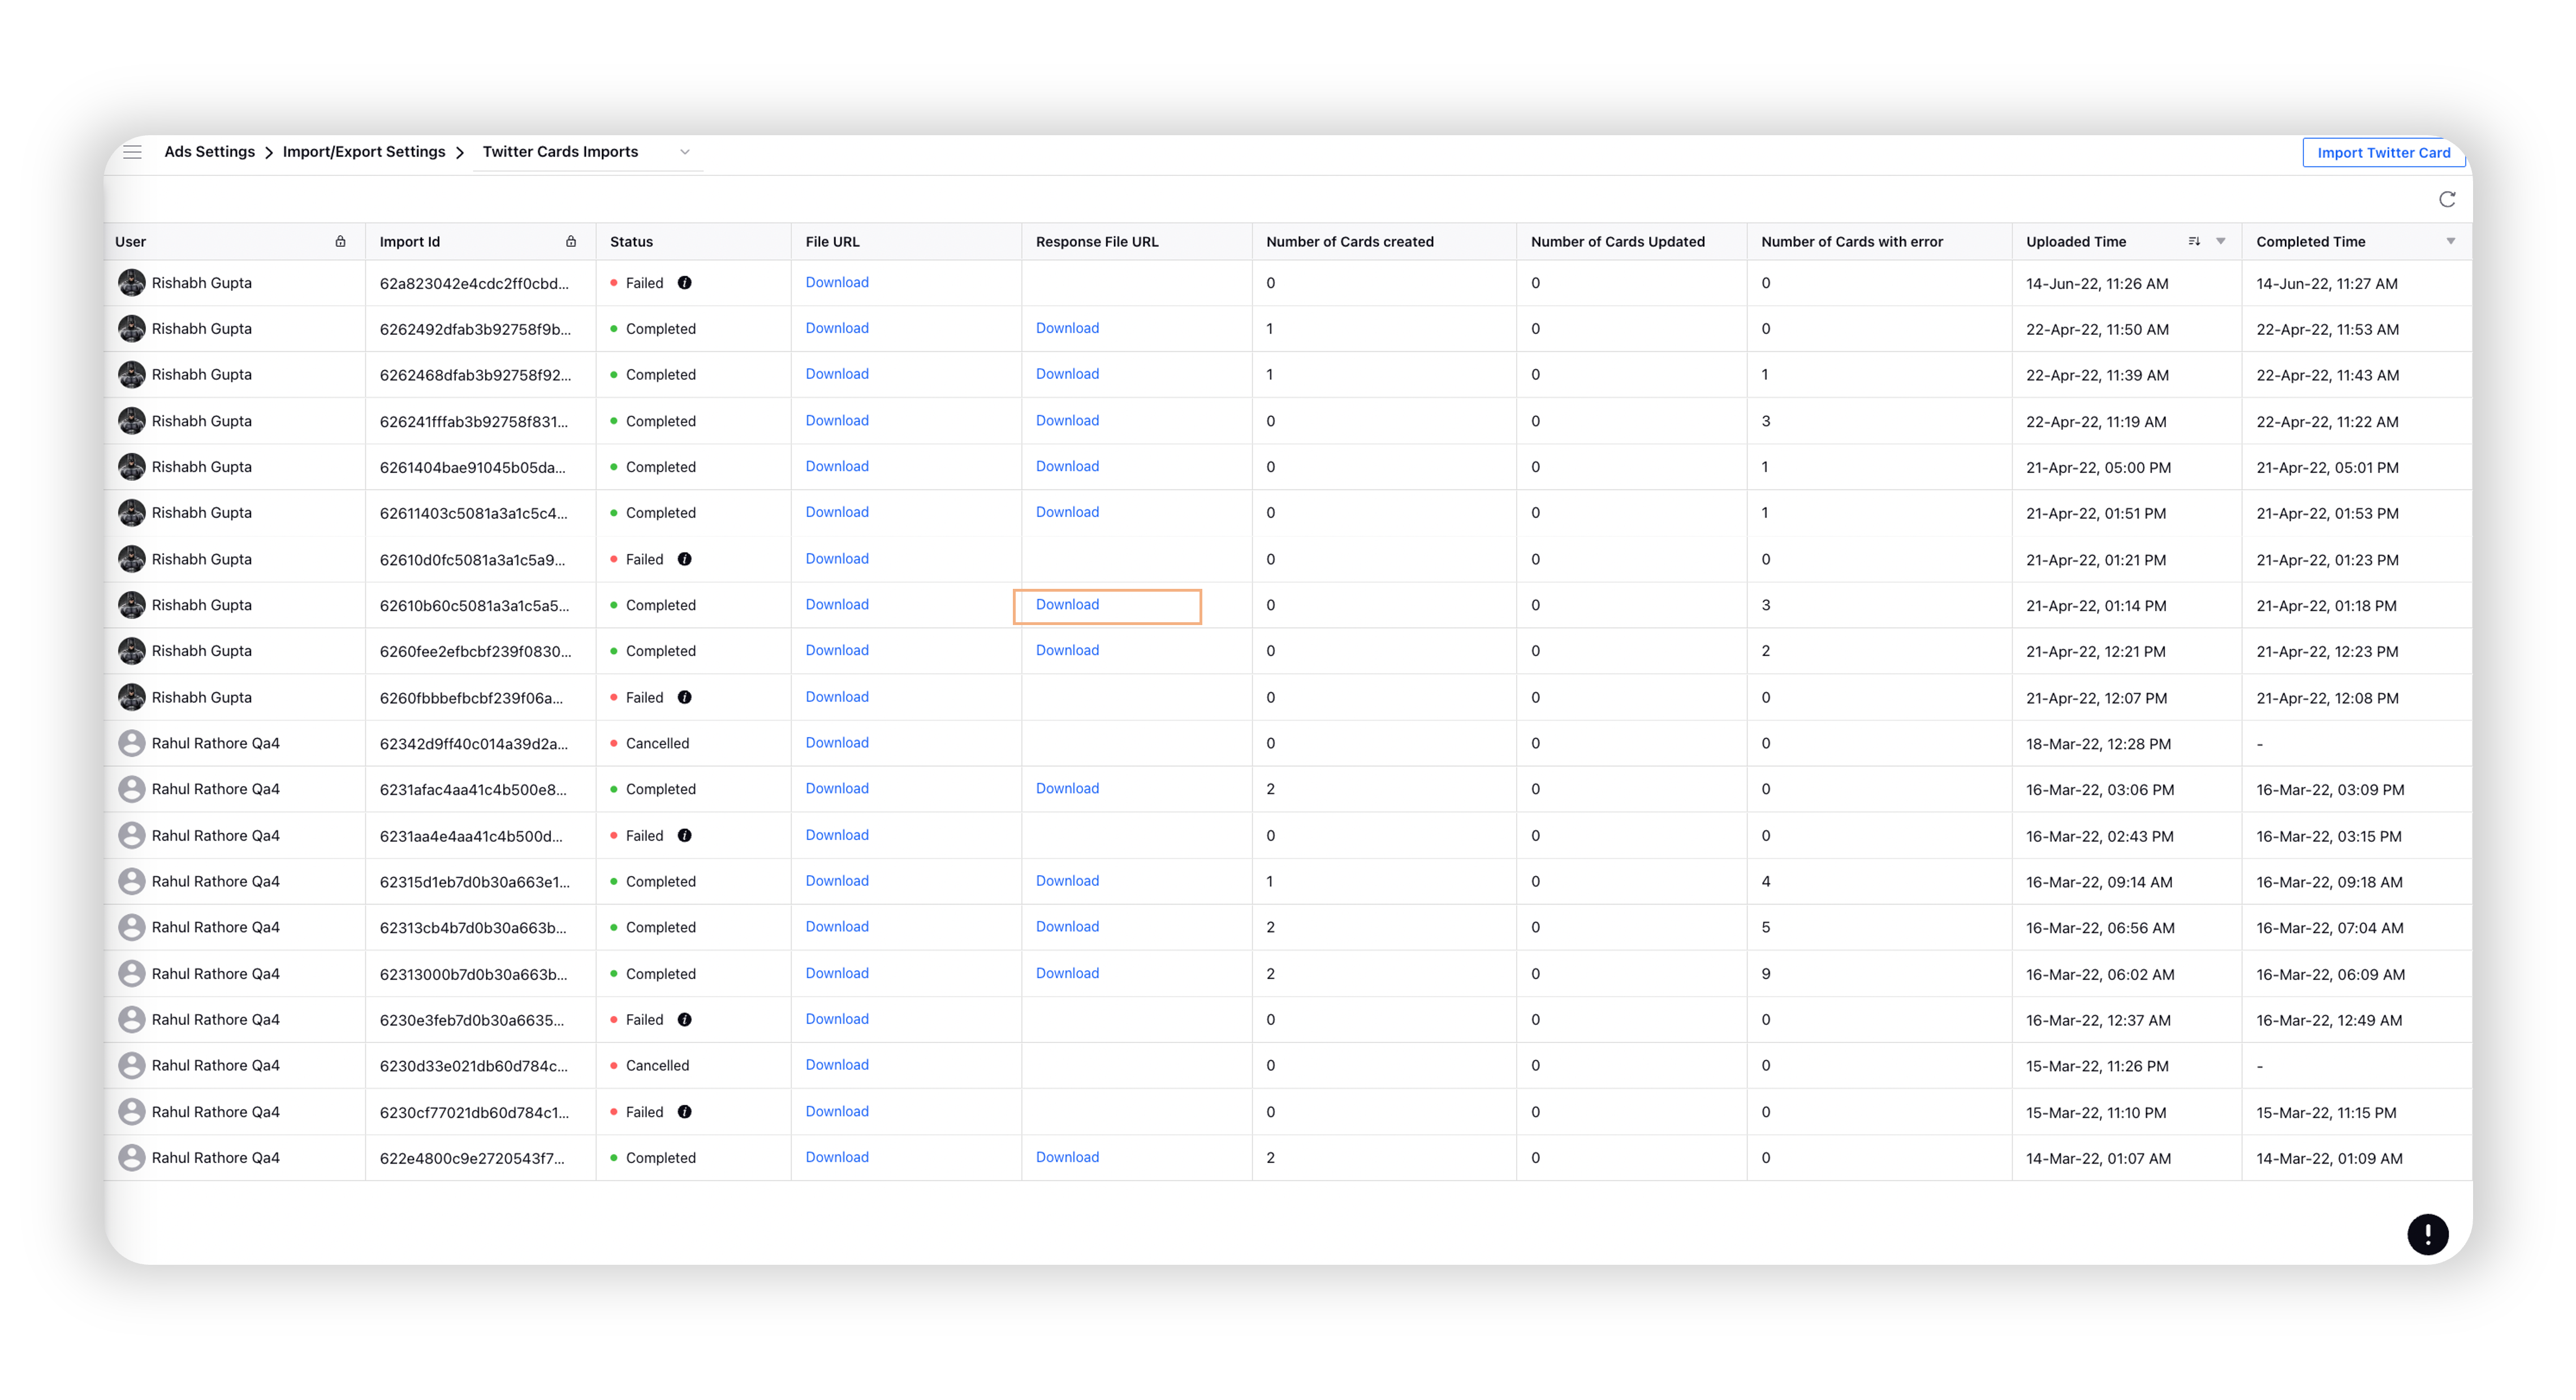Click Rahul Rathore Qa4 avatar for import 62342d9ff40c014a39d2a

(x=131, y=743)
